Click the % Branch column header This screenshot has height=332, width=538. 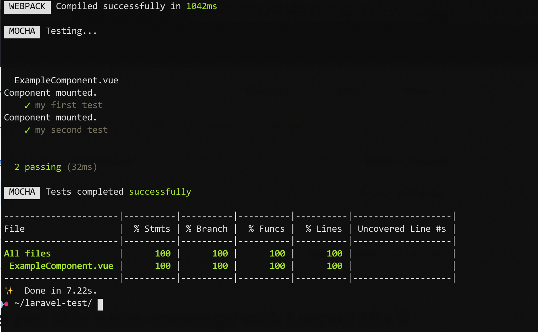207,228
